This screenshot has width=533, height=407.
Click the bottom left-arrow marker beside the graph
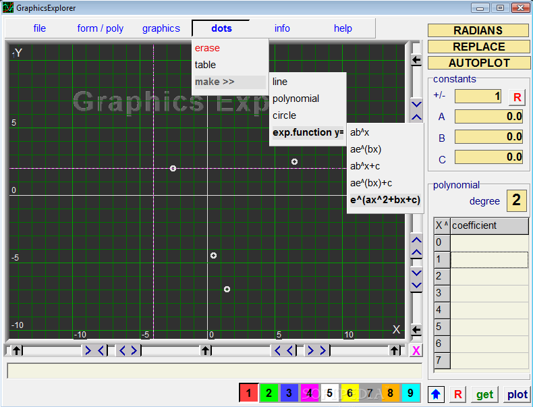pyautogui.click(x=416, y=329)
